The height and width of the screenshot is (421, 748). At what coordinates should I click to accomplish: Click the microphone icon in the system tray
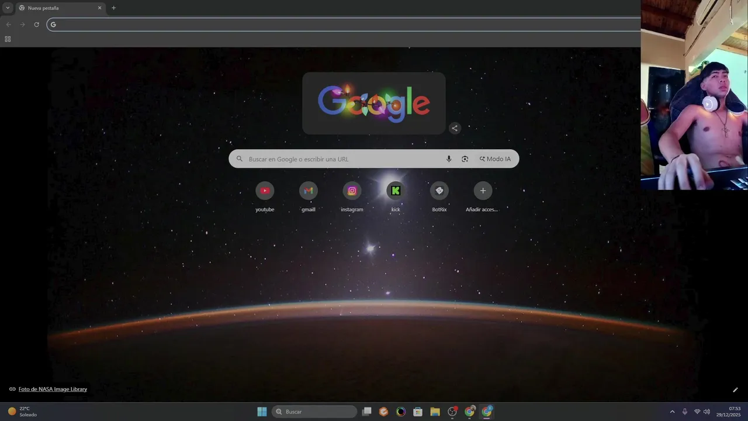pos(685,412)
